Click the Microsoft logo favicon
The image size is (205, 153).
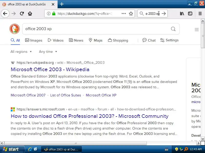click(x=13, y=109)
